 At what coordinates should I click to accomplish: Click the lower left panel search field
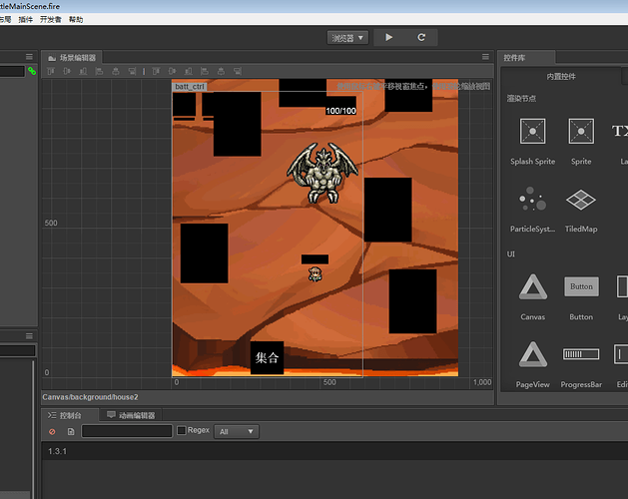[17, 351]
